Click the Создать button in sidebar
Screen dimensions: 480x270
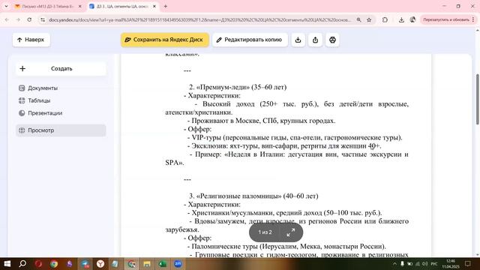pos(61,68)
